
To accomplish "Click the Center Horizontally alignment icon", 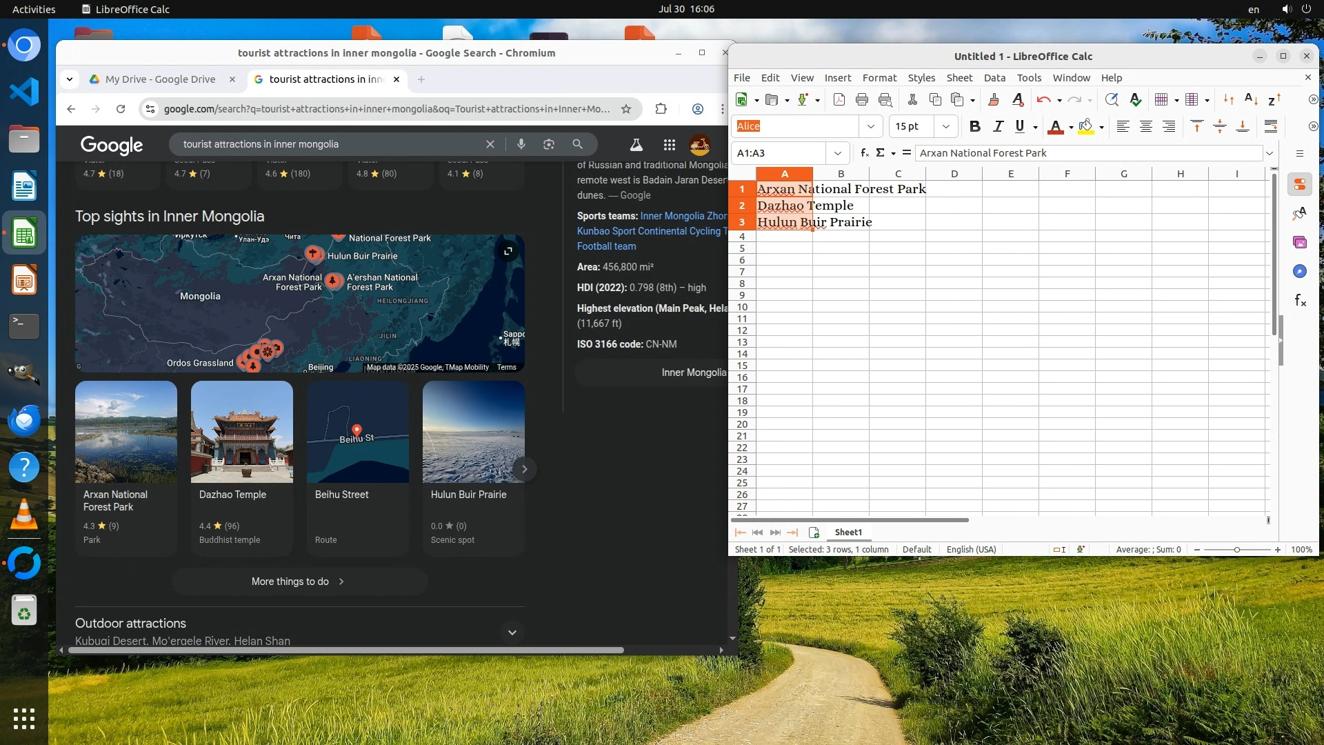I will pyautogui.click(x=1145, y=126).
